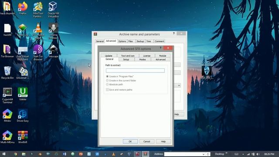Click Help button in Archive name window

(x=178, y=114)
